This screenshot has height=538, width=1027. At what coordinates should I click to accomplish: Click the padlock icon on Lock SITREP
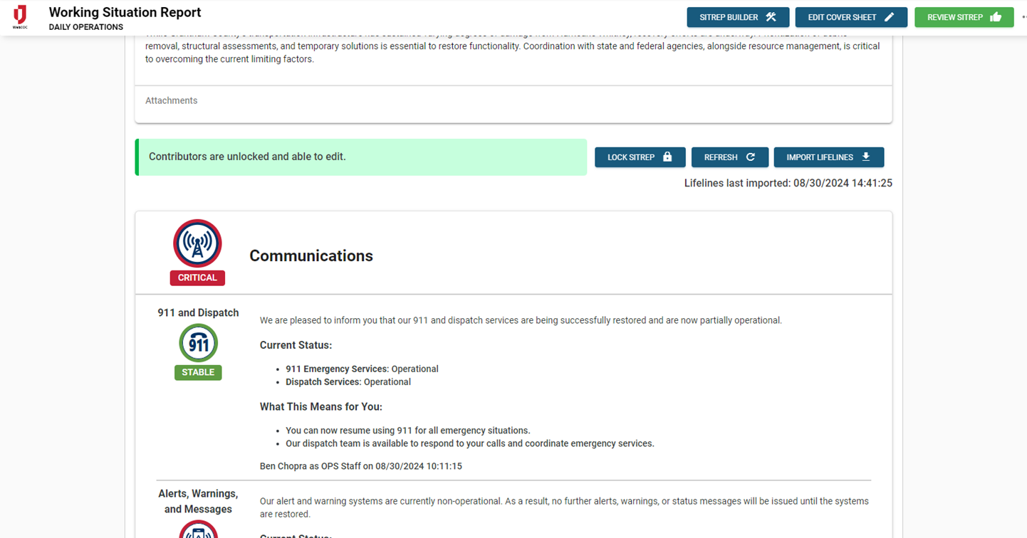tap(667, 157)
